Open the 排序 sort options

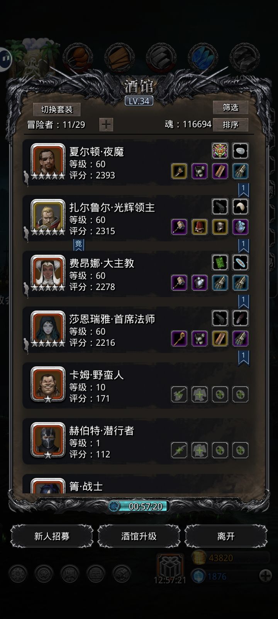[x=231, y=125]
